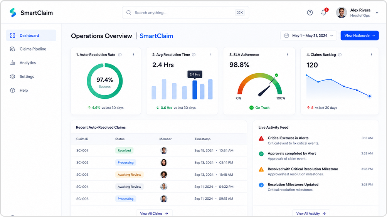
Task: Click info icon beside Claims Backlog title
Action: [340, 55]
